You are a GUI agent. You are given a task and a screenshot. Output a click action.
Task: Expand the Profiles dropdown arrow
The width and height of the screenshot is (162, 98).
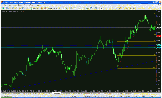coord(9,8)
